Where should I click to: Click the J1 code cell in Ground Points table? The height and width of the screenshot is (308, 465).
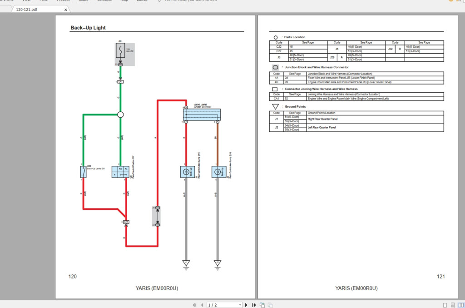click(x=277, y=119)
